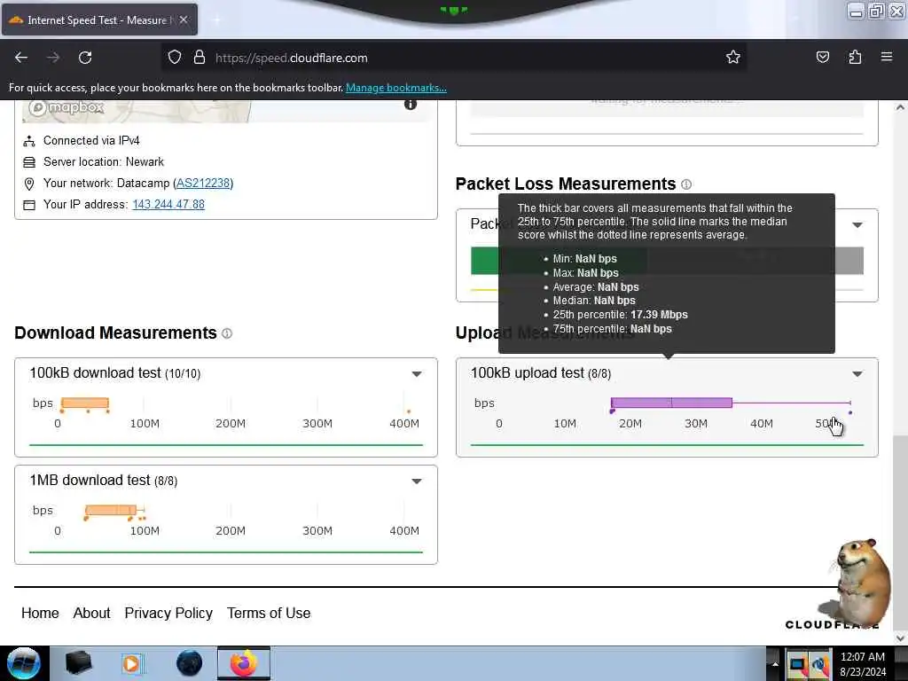Bookmark this page with the star icon

(733, 58)
